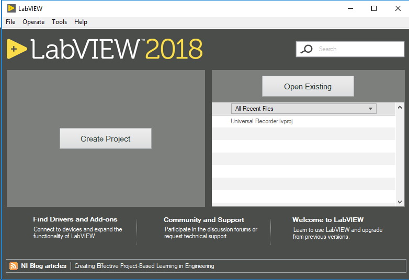Maximize the LabVIEW window
Image resolution: width=409 pixels, height=280 pixels.
(374, 8)
